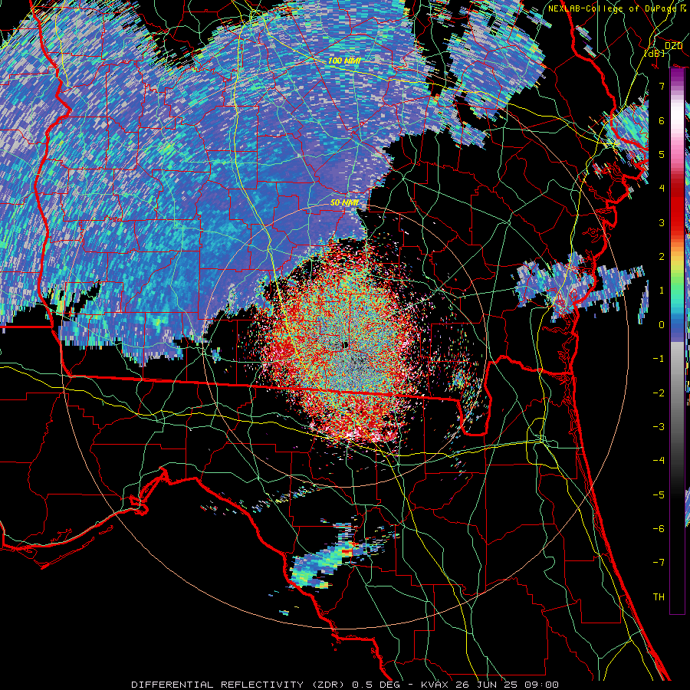Click the -2 value on the color scale
Image resolution: width=690 pixels, height=690 pixels.
coord(659,393)
